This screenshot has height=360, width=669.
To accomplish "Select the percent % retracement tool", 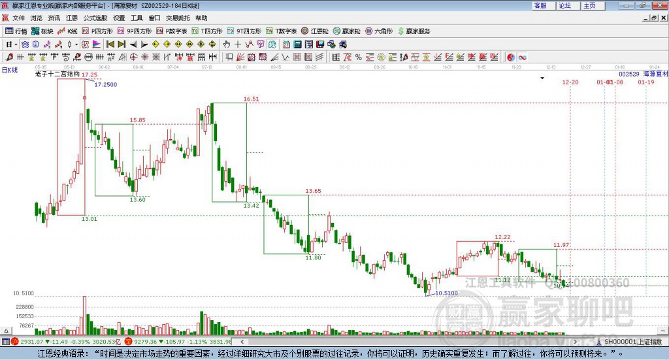I will pyautogui.click(x=359, y=57).
